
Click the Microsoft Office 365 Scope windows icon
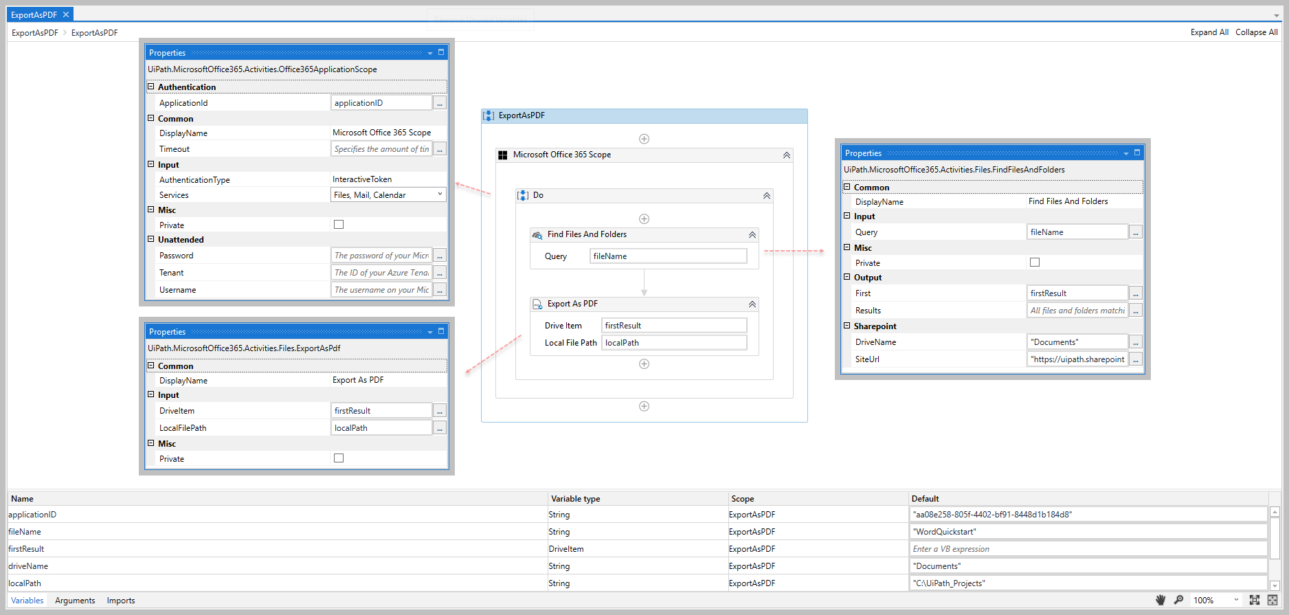pos(503,155)
